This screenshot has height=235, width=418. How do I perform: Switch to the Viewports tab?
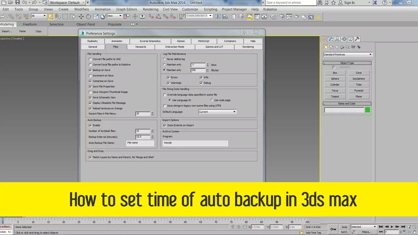point(140,47)
